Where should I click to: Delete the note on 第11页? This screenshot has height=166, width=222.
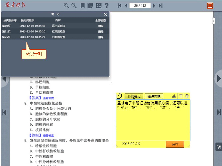(101, 31)
